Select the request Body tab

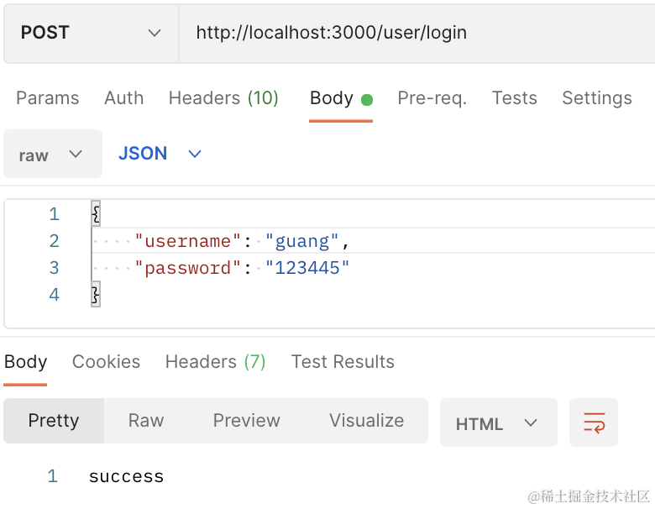(332, 98)
